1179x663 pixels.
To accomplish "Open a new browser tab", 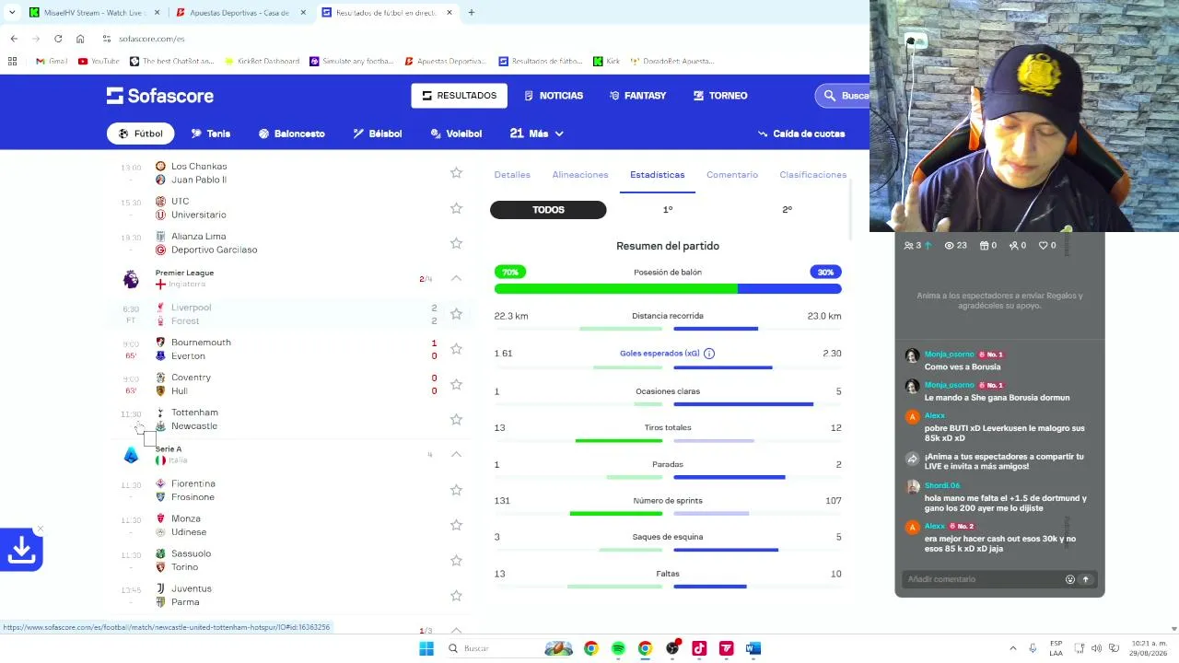I will click(471, 13).
